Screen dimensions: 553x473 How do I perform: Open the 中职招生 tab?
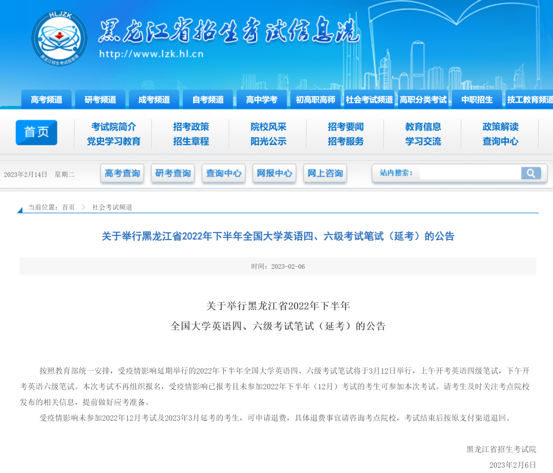477,100
